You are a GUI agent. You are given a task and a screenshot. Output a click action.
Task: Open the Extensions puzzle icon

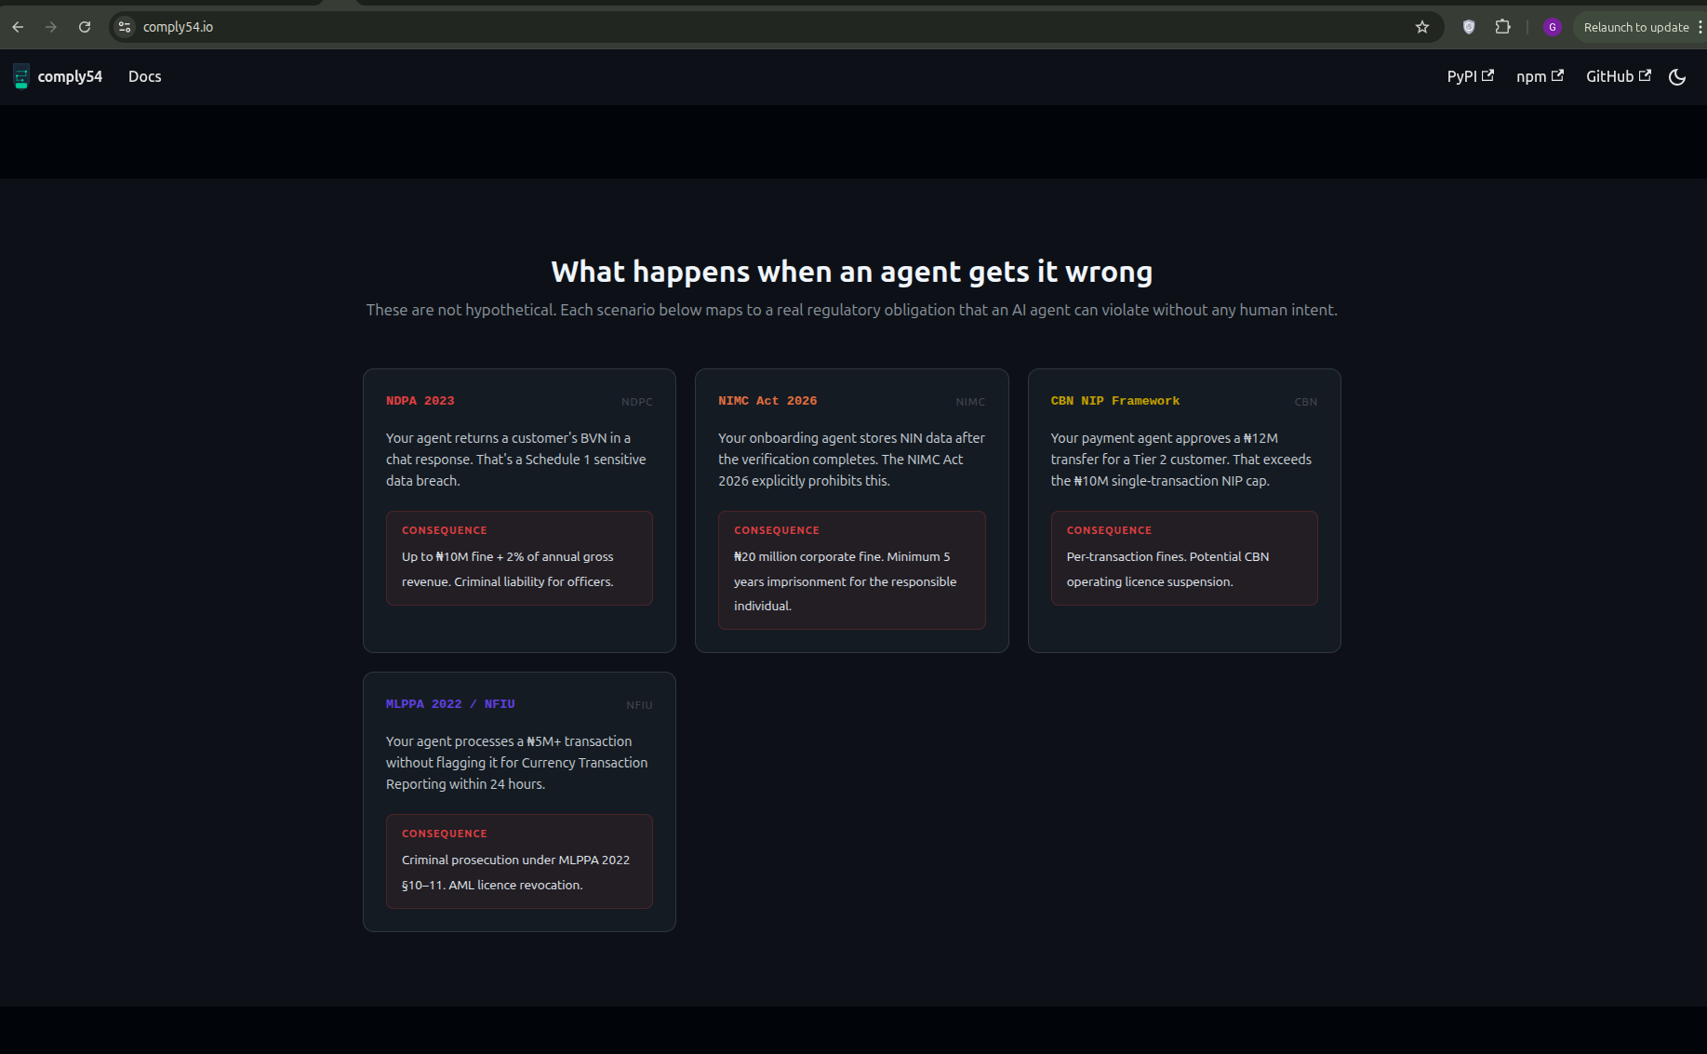point(1502,27)
